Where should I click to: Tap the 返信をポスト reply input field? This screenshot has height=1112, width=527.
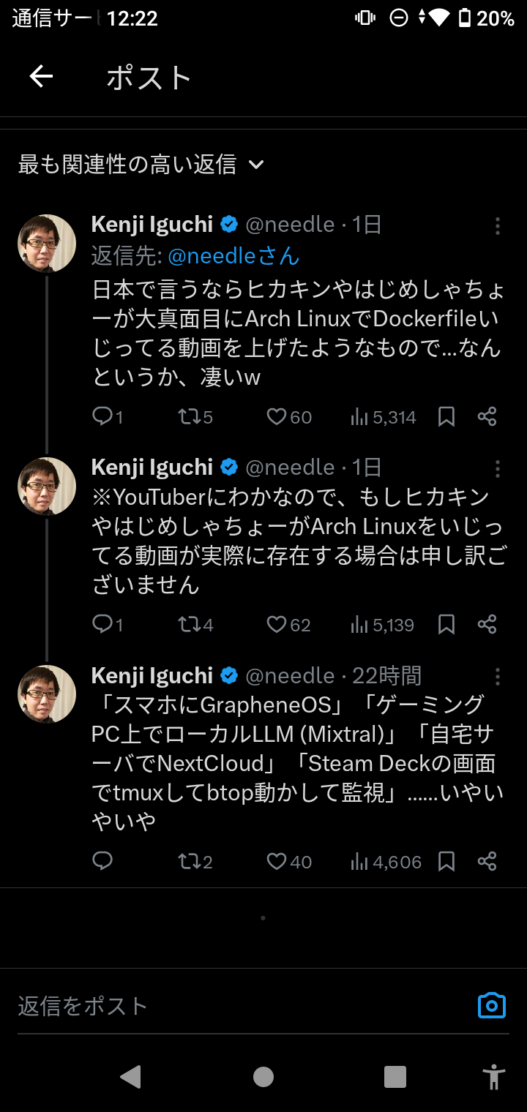tap(234, 1006)
